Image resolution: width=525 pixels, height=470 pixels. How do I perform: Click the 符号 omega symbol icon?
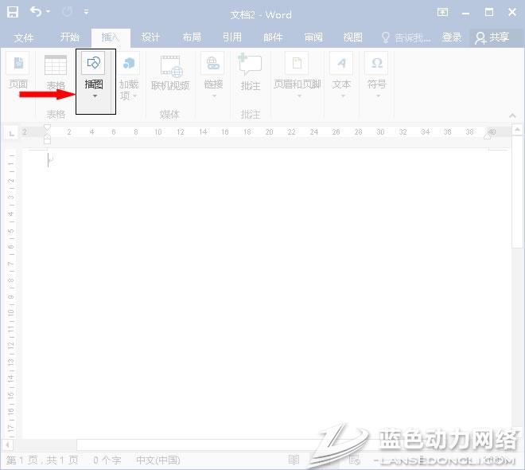click(376, 64)
